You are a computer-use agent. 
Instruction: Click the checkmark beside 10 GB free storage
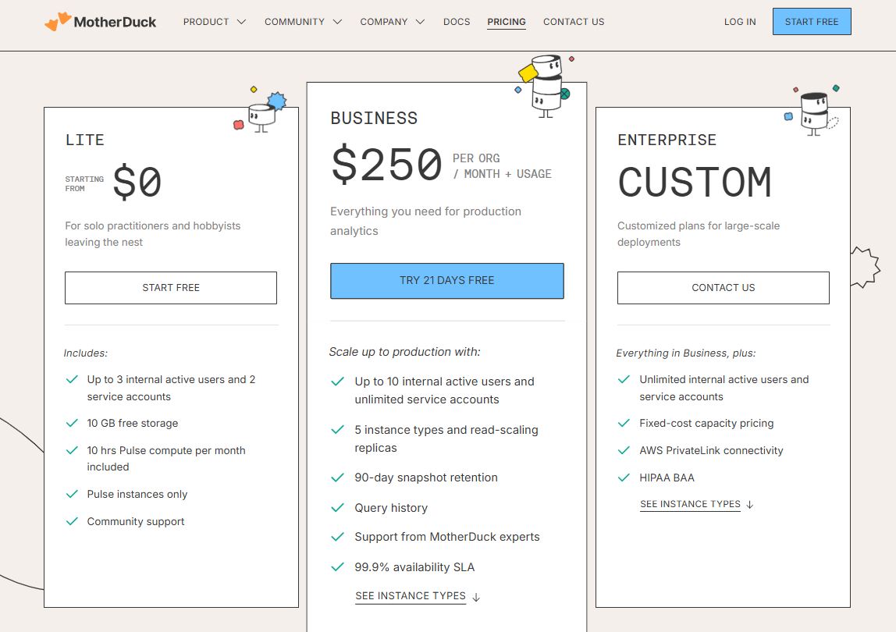pyautogui.click(x=72, y=424)
